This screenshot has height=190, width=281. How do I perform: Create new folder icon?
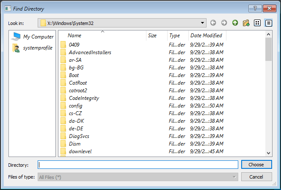click(246, 23)
